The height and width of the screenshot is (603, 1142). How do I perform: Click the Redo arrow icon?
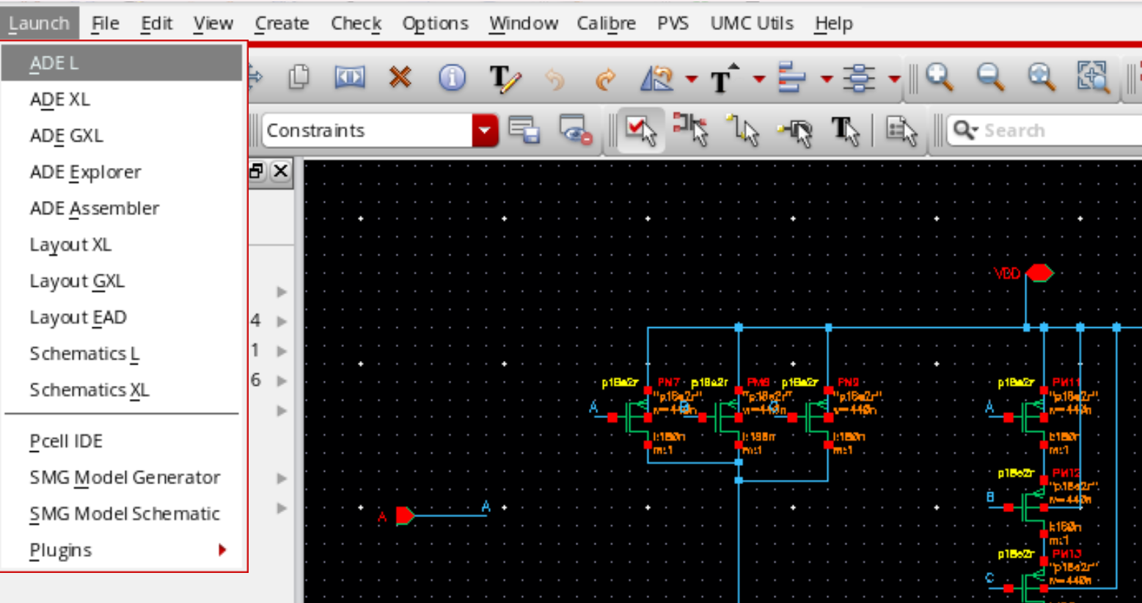[605, 78]
